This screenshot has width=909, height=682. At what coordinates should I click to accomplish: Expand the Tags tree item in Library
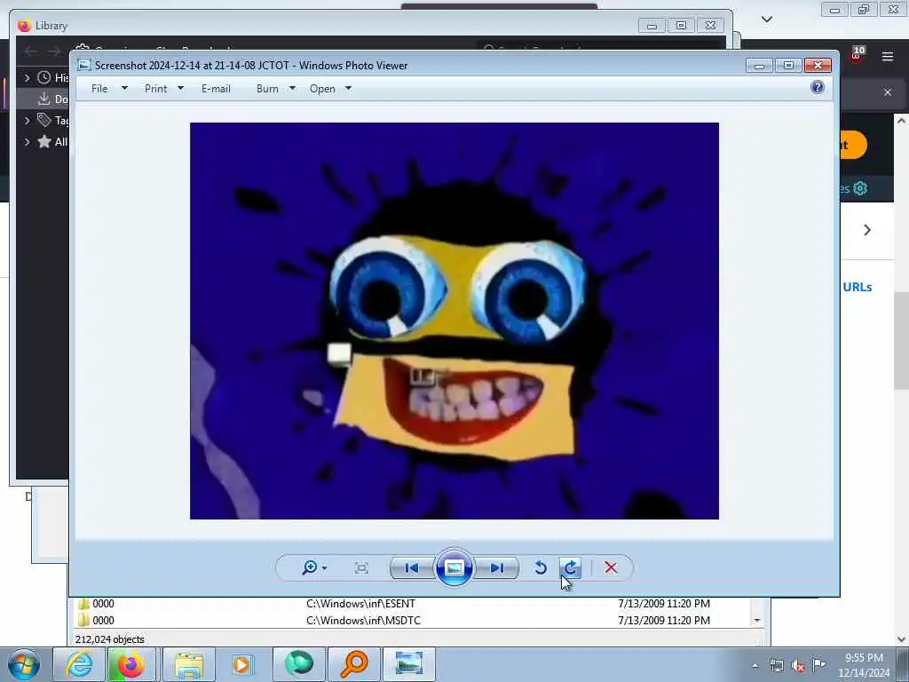click(x=27, y=120)
